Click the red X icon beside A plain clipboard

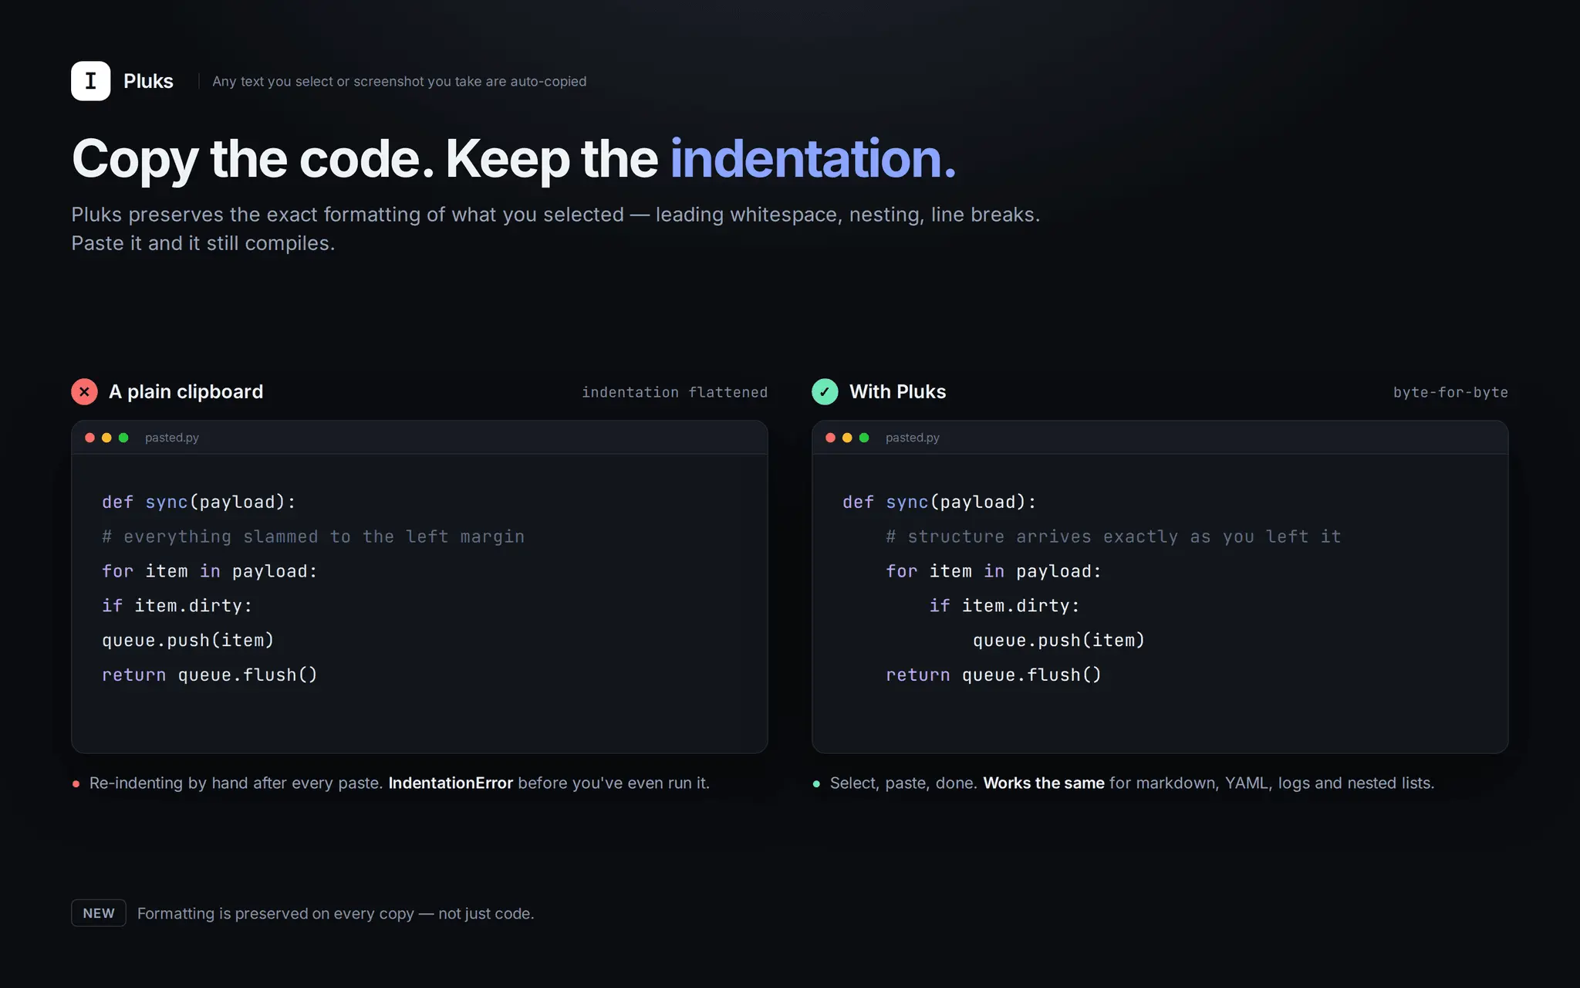[x=84, y=391]
